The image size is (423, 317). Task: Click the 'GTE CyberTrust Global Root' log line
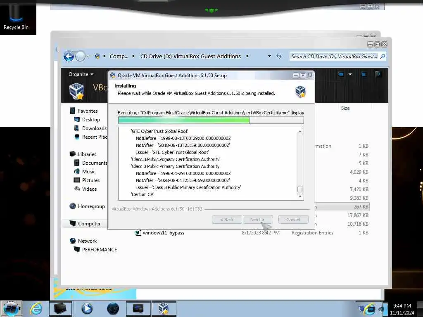[159, 131]
